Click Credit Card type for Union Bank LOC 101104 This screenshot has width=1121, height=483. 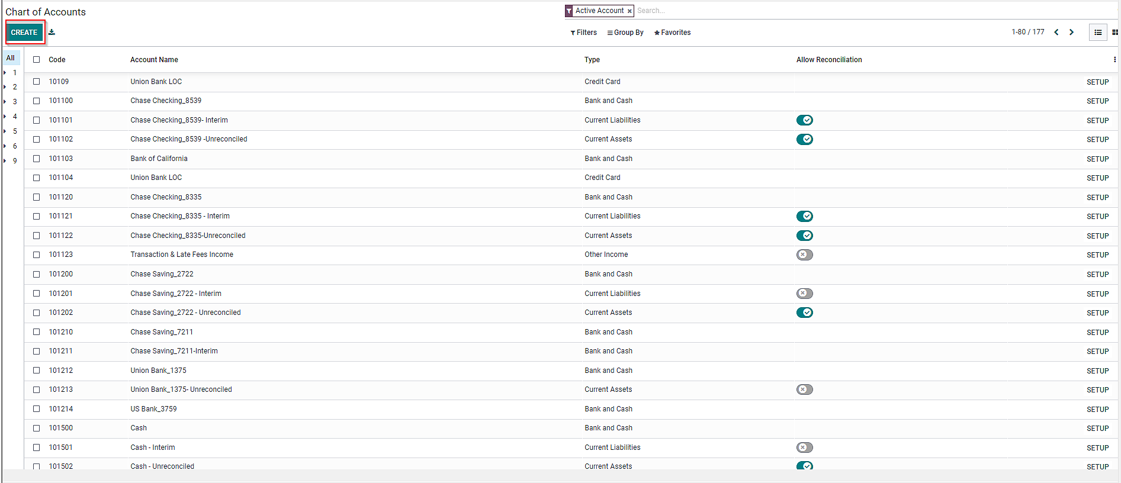coord(602,178)
